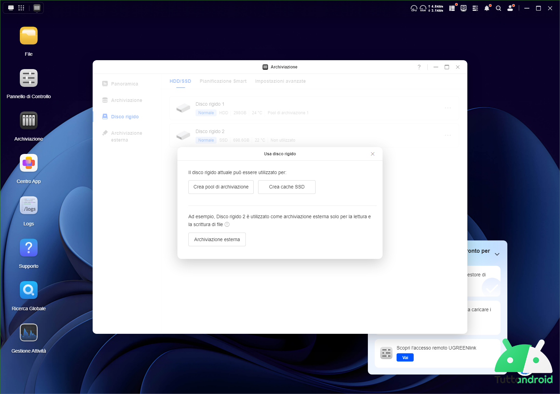View RAM usage indicator in top bar
Screen dimensions: 560x394
[423, 8]
